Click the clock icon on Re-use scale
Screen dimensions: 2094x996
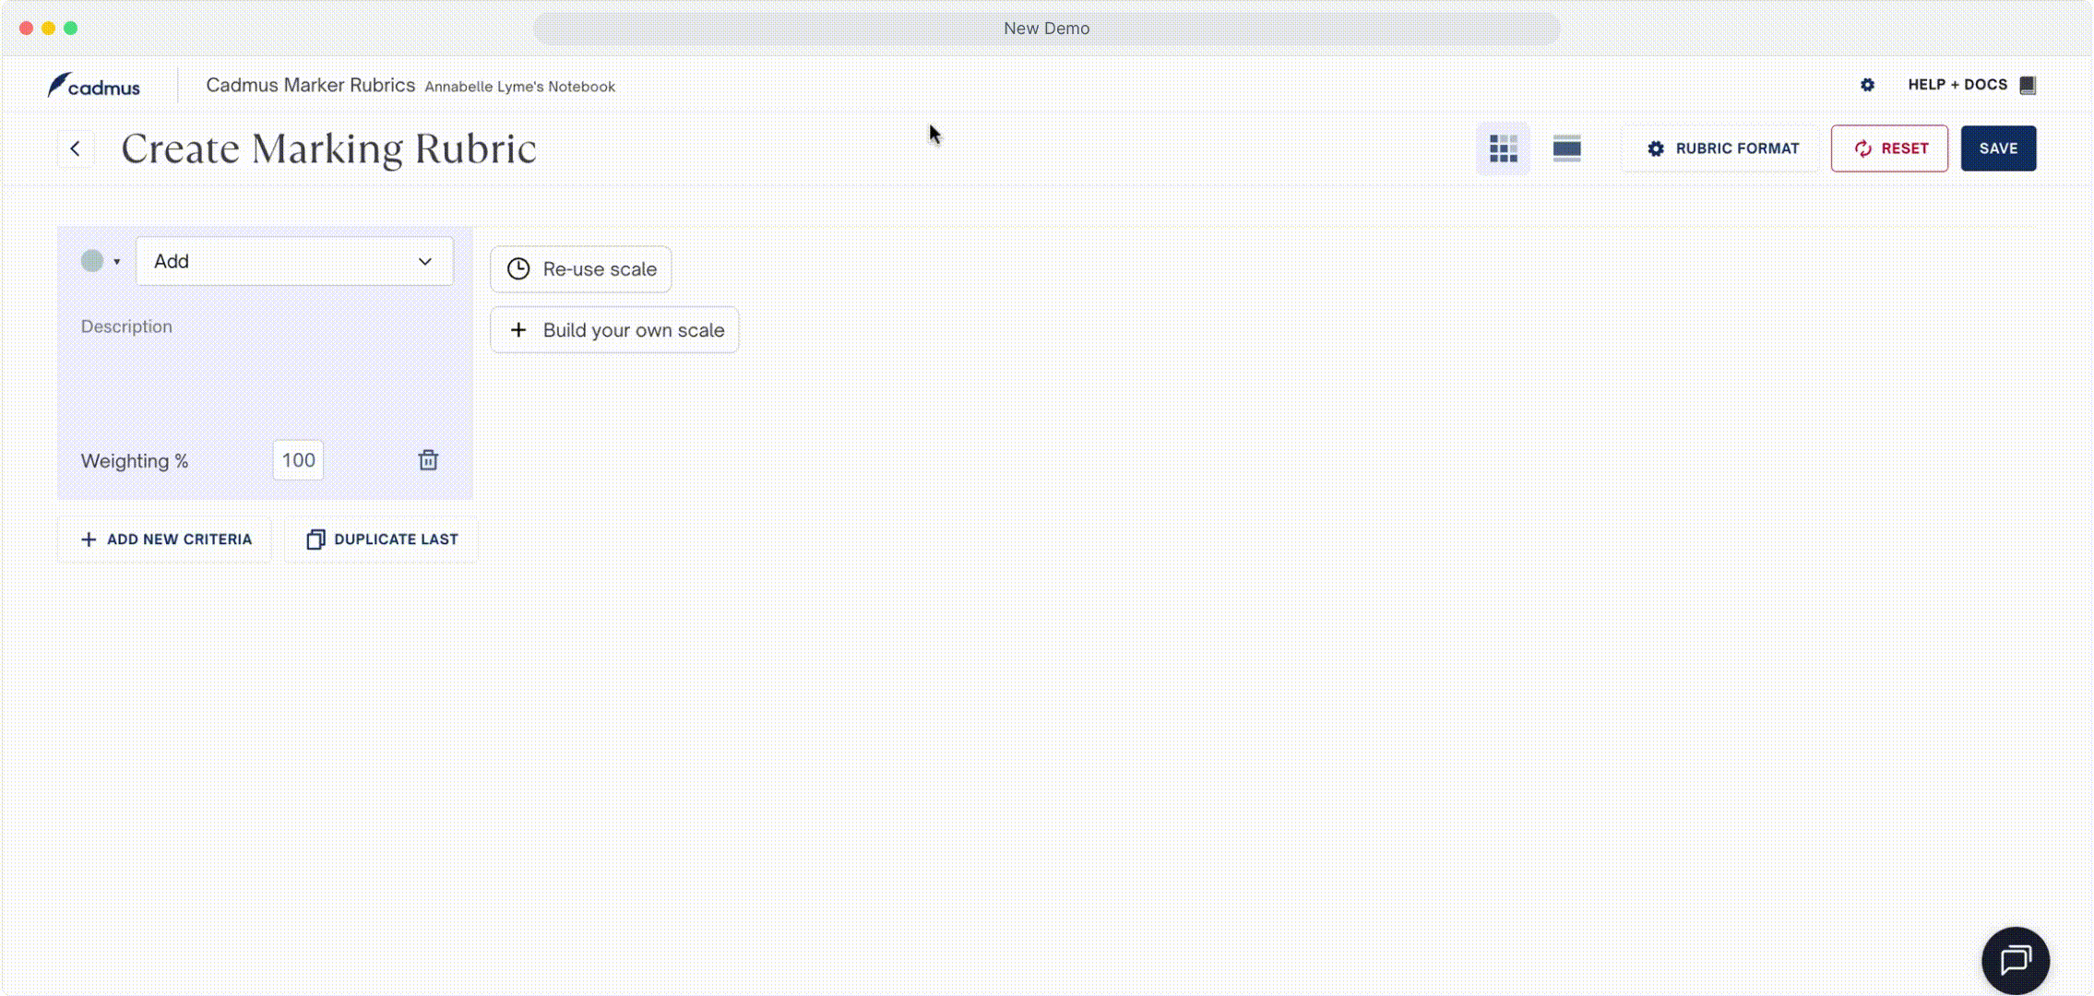click(518, 269)
